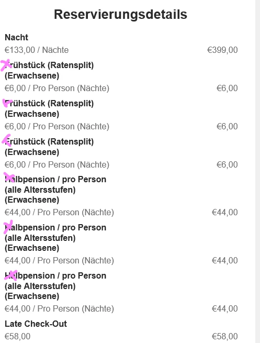Click the pink X on first Halbpension entry
260x343 pixels.
(9, 177)
